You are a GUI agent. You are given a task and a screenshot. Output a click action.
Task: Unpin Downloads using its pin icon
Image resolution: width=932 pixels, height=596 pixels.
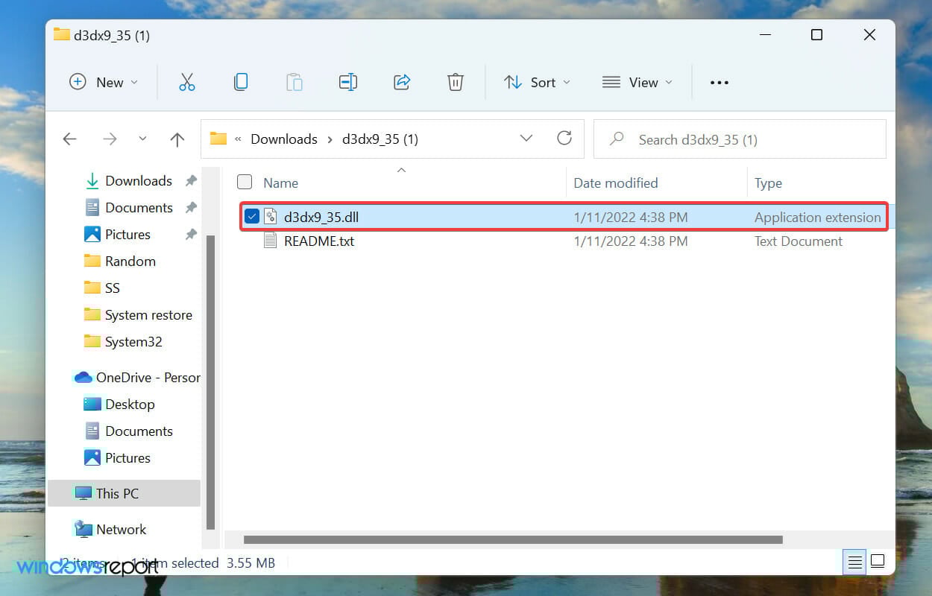coord(191,181)
